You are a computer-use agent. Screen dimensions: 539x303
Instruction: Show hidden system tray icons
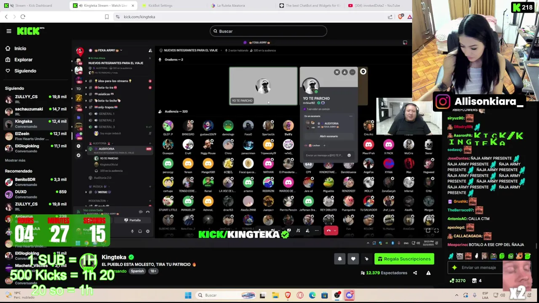[x=456, y=295]
